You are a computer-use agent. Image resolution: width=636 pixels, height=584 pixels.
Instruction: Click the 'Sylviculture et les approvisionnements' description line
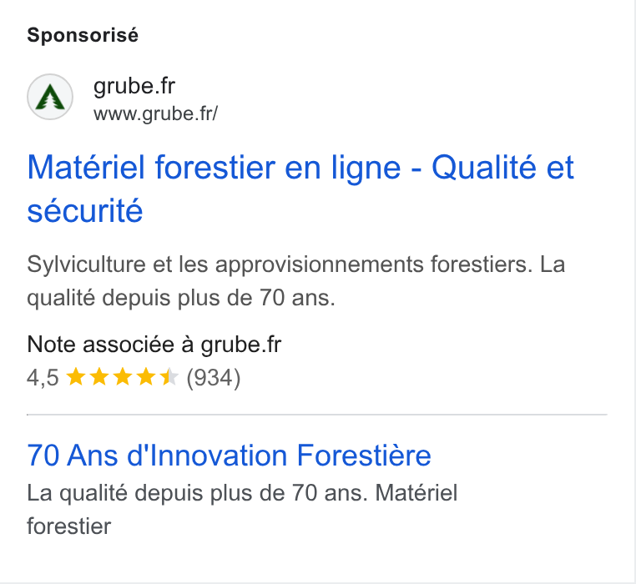coord(296,264)
